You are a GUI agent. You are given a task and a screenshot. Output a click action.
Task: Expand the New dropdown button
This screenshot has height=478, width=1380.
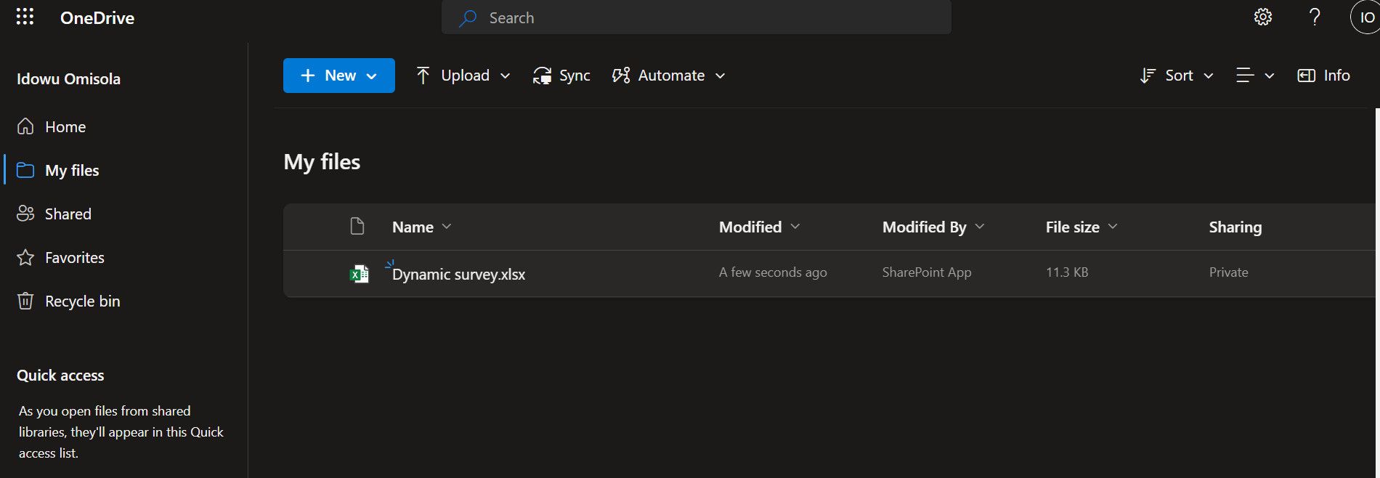pos(339,76)
